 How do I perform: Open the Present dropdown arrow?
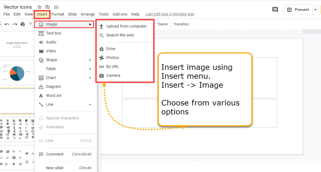pos(315,10)
